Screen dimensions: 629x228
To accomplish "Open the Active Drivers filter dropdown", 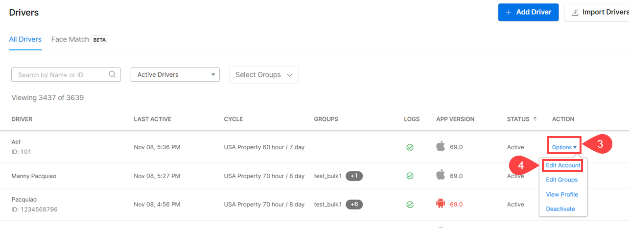I will (x=175, y=75).
